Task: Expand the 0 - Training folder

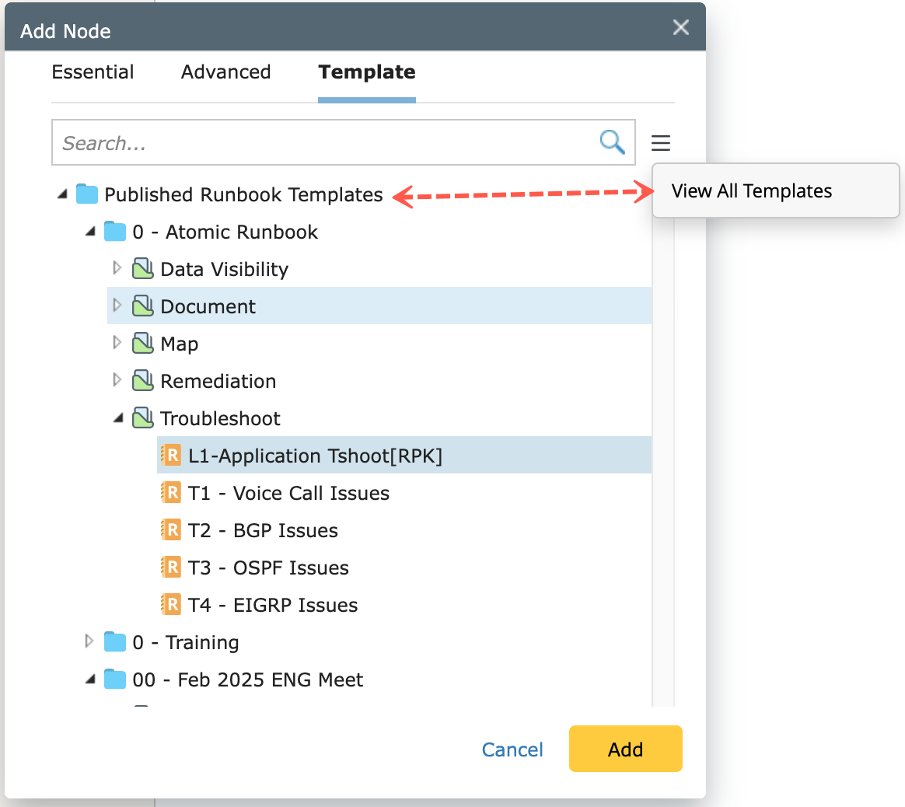Action: point(89,641)
